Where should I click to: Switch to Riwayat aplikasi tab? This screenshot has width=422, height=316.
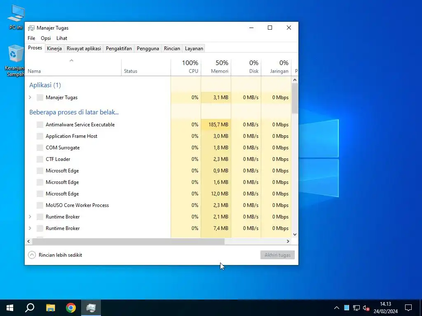[x=84, y=49]
